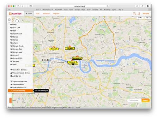Click the Find address field

coord(134,100)
